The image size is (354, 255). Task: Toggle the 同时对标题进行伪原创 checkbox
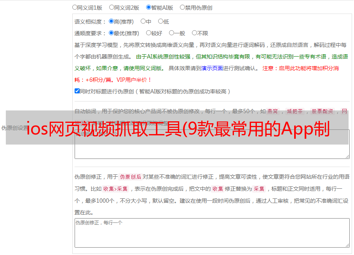[x=77, y=91]
